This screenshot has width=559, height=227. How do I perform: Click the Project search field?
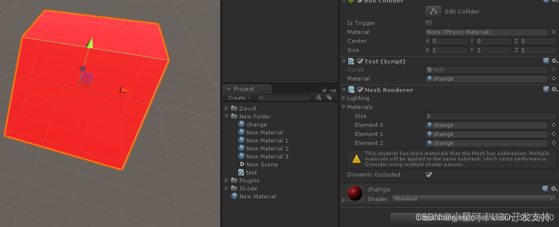point(284,97)
